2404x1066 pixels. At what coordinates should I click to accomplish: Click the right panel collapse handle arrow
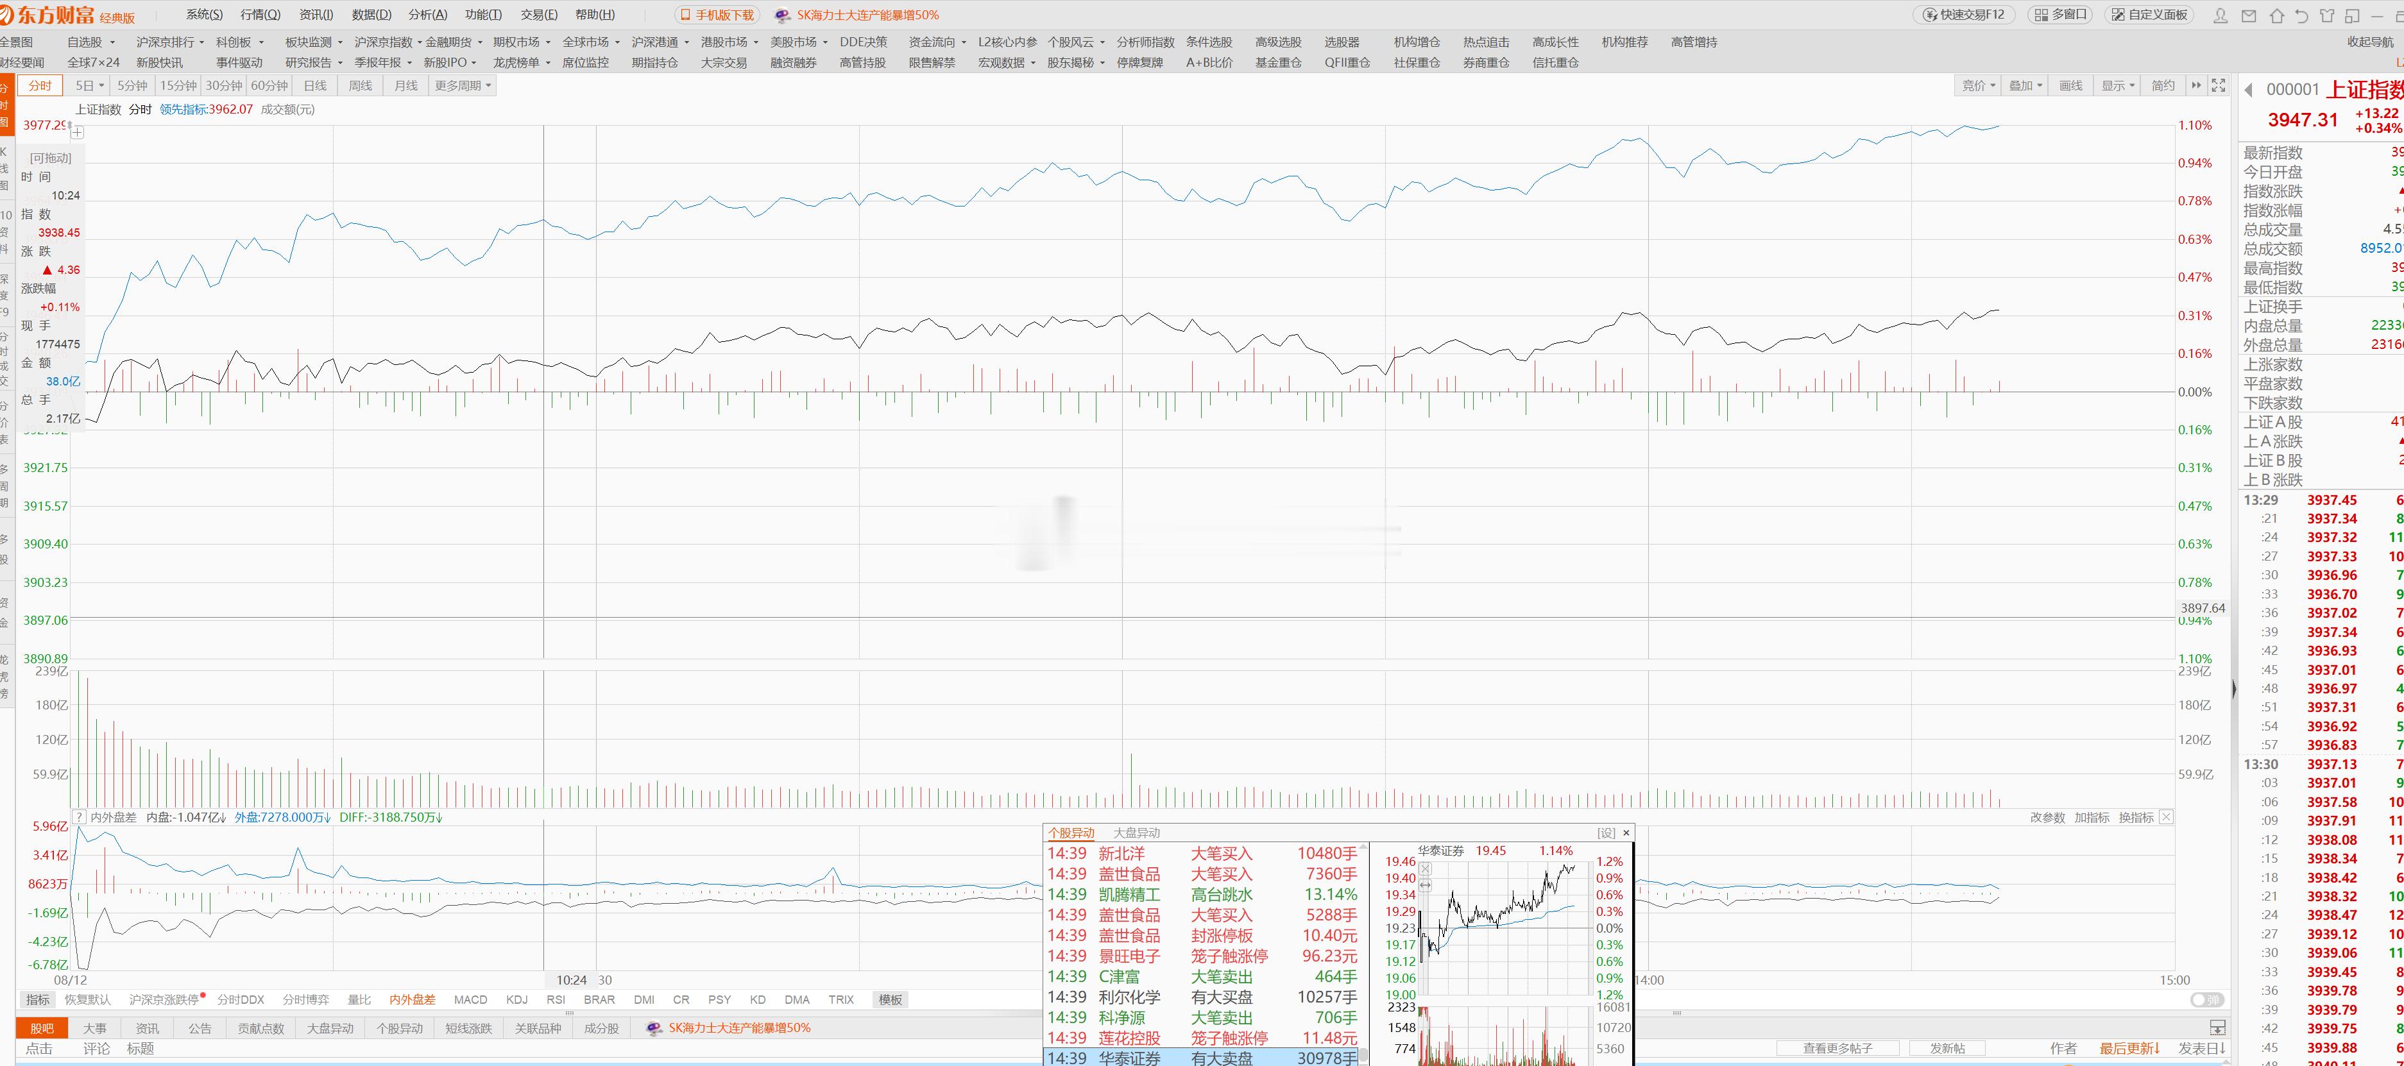click(2234, 690)
